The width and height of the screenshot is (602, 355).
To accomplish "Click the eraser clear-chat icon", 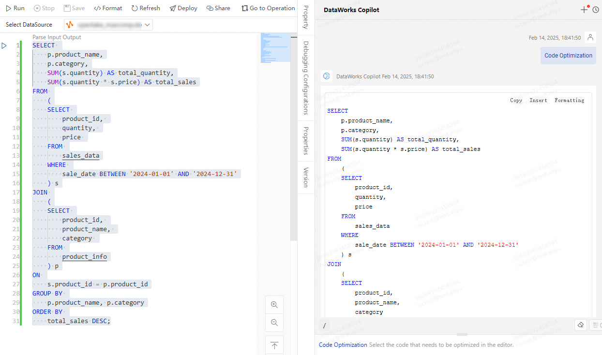I will pyautogui.click(x=581, y=325).
